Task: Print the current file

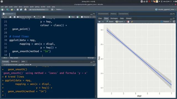Action: (x=25, y=10)
